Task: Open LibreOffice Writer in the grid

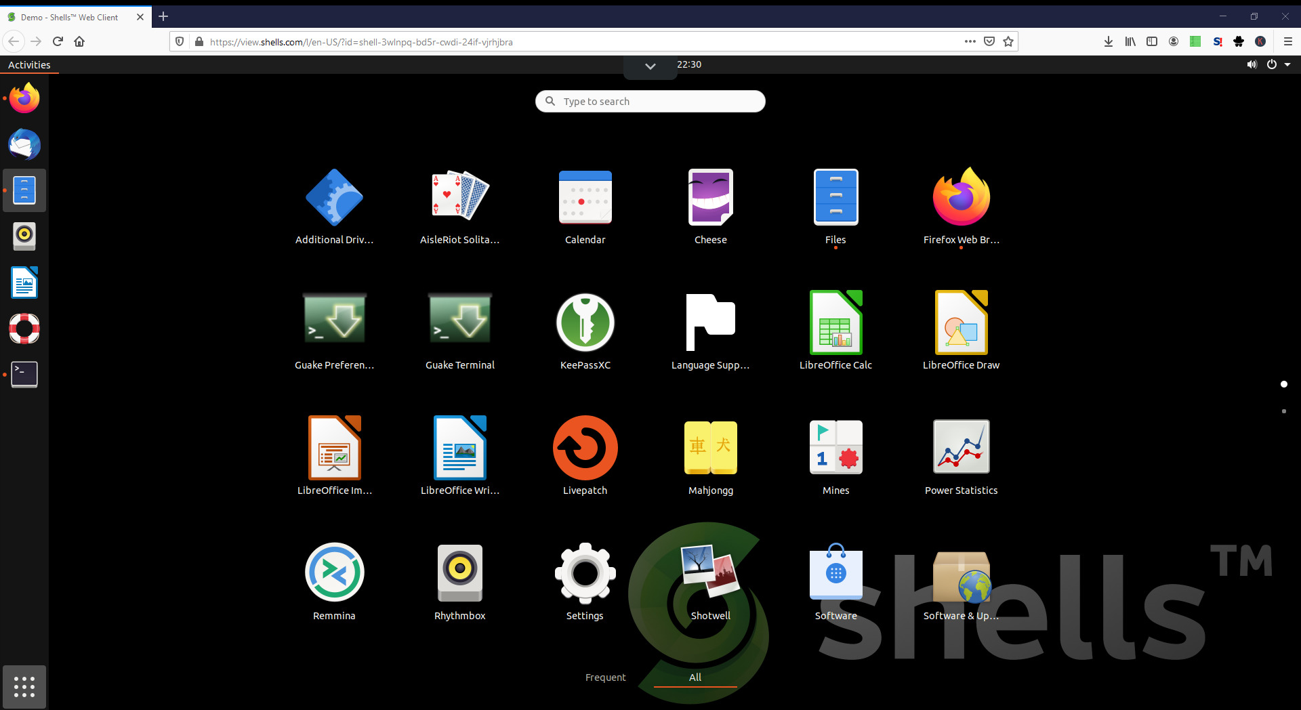Action: pos(460,457)
